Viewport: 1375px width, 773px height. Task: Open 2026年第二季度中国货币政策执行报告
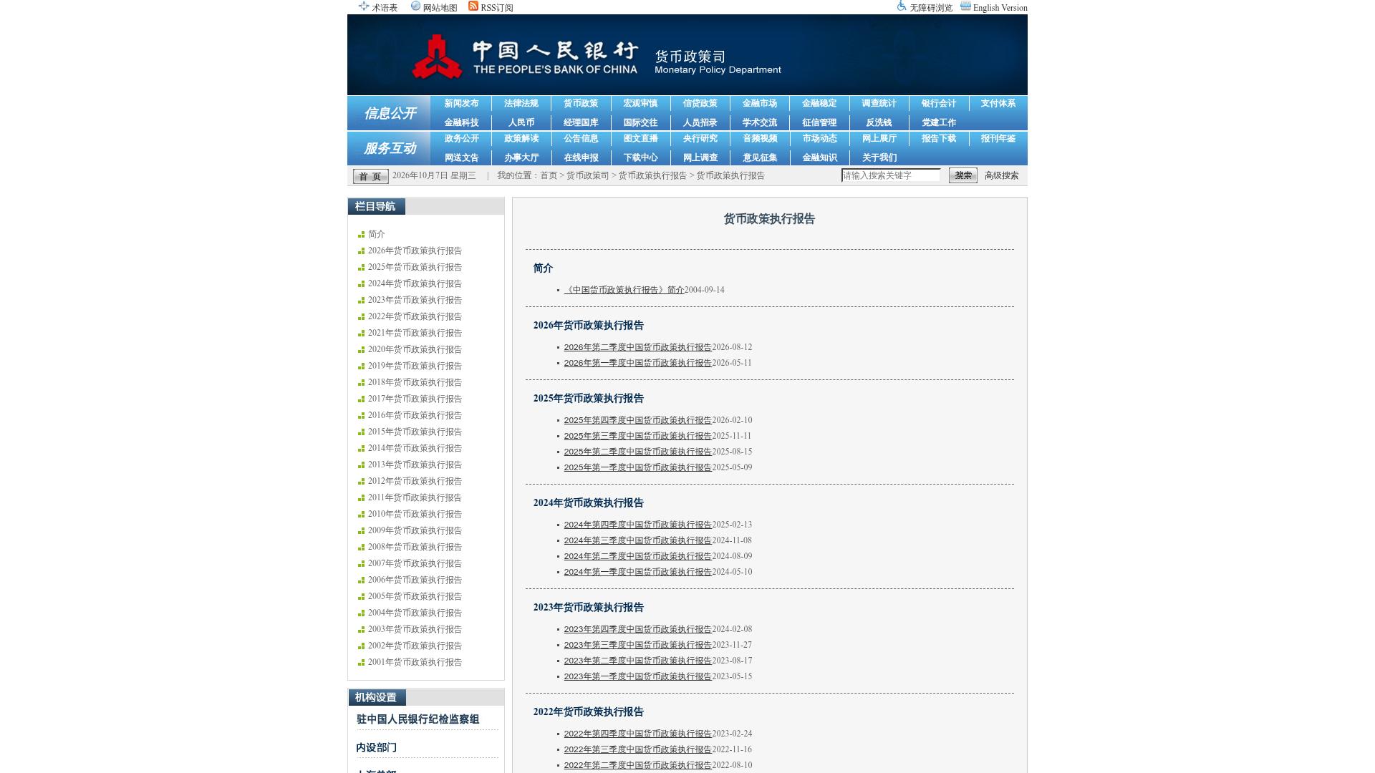(637, 348)
